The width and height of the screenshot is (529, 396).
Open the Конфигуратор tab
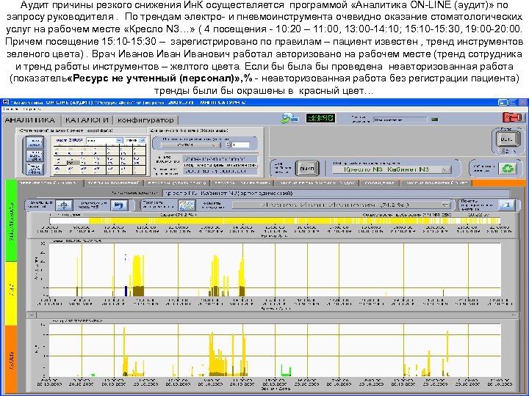tap(145, 120)
